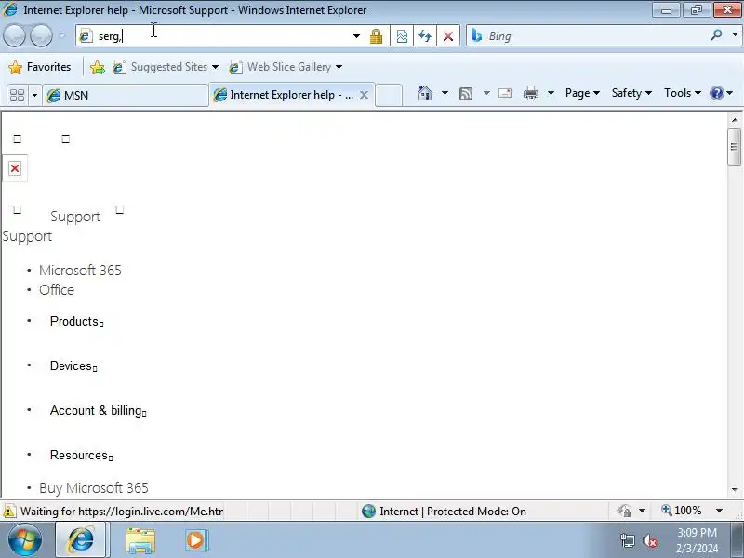Switch to the MSN tab

(x=126, y=96)
